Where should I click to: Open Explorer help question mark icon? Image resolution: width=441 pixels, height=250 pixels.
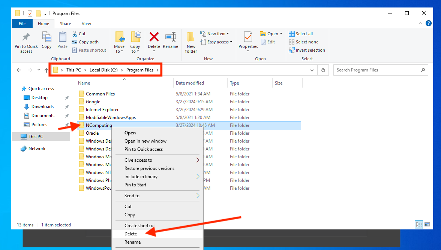pyautogui.click(x=428, y=23)
